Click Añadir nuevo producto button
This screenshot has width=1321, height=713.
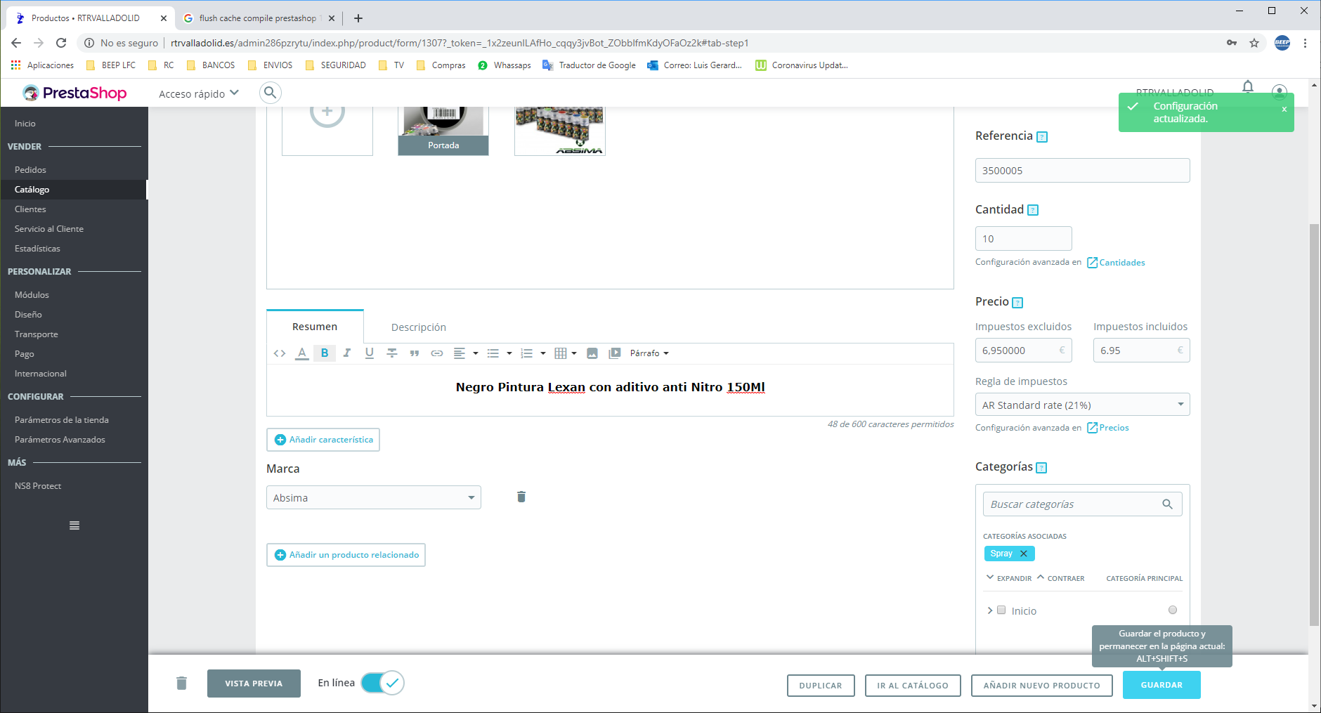(x=1041, y=686)
